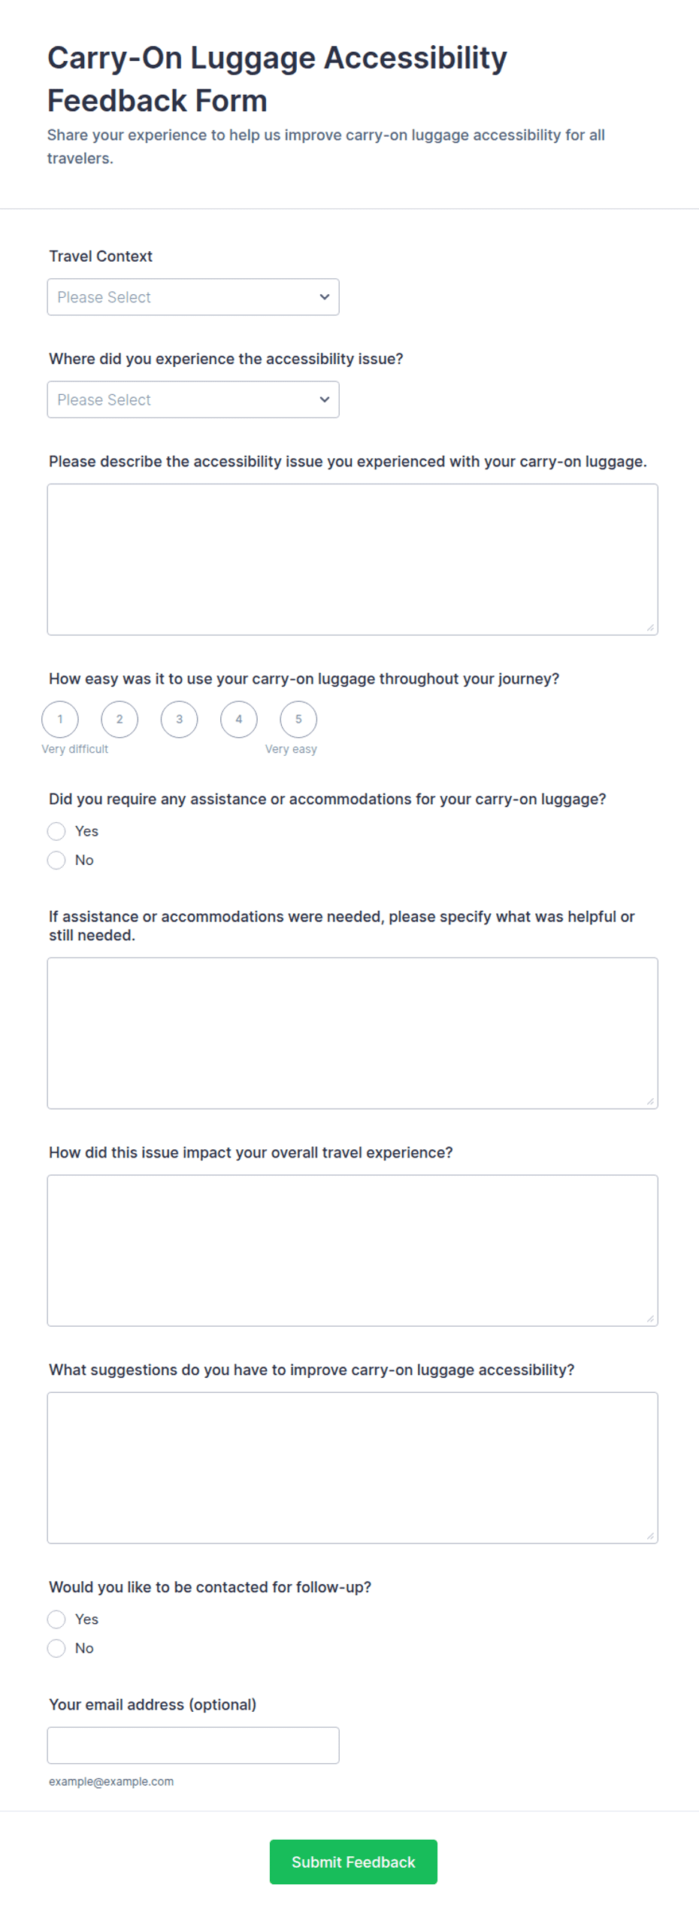Click the improvement suggestions text area
The width and height of the screenshot is (699, 1921).
(353, 1467)
